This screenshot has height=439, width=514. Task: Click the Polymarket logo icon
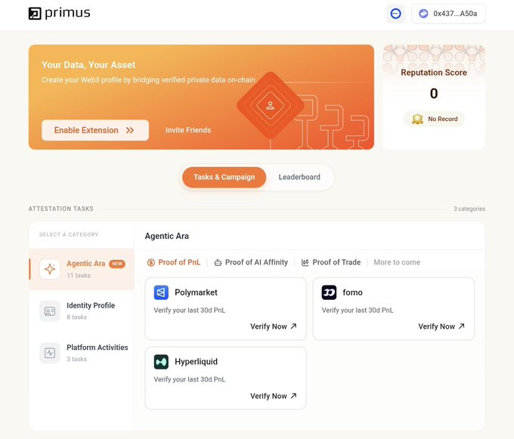[161, 292]
